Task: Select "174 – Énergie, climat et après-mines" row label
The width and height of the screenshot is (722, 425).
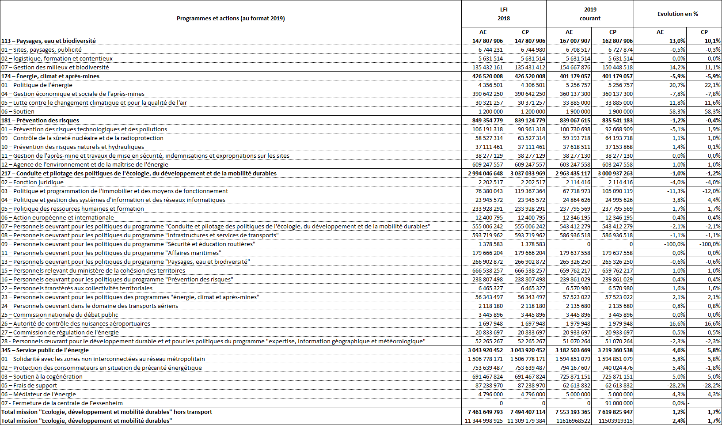Action: [50, 76]
